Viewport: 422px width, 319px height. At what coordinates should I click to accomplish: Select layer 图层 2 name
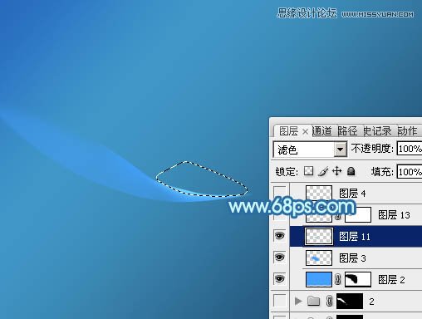click(391, 280)
